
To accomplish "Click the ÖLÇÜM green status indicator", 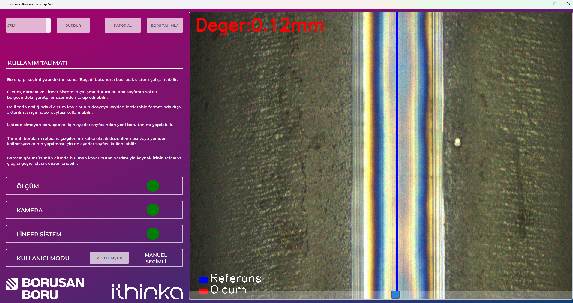I will pyautogui.click(x=153, y=186).
